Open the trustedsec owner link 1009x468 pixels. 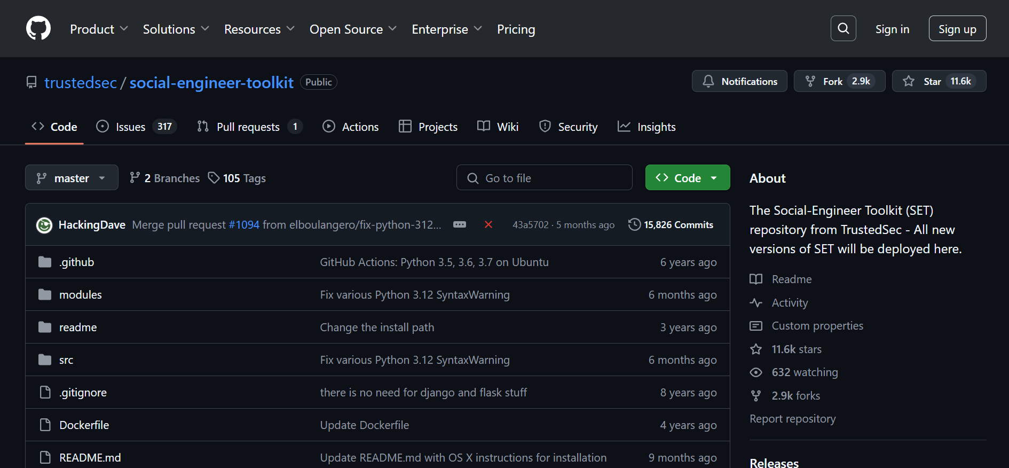[81, 82]
